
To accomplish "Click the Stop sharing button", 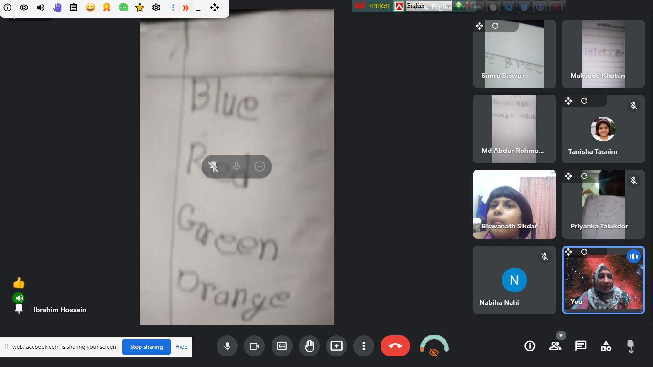I will tap(146, 347).
